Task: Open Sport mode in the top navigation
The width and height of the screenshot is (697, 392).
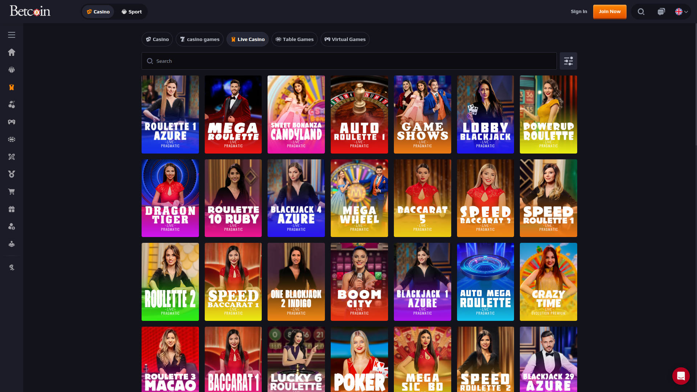Action: coord(131,11)
